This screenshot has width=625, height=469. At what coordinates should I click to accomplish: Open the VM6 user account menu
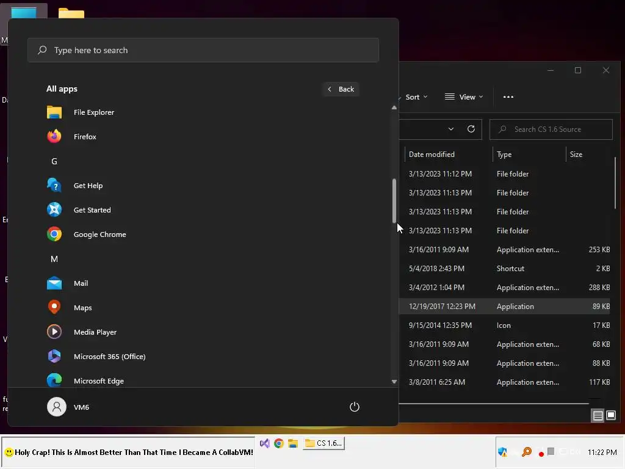(68, 407)
